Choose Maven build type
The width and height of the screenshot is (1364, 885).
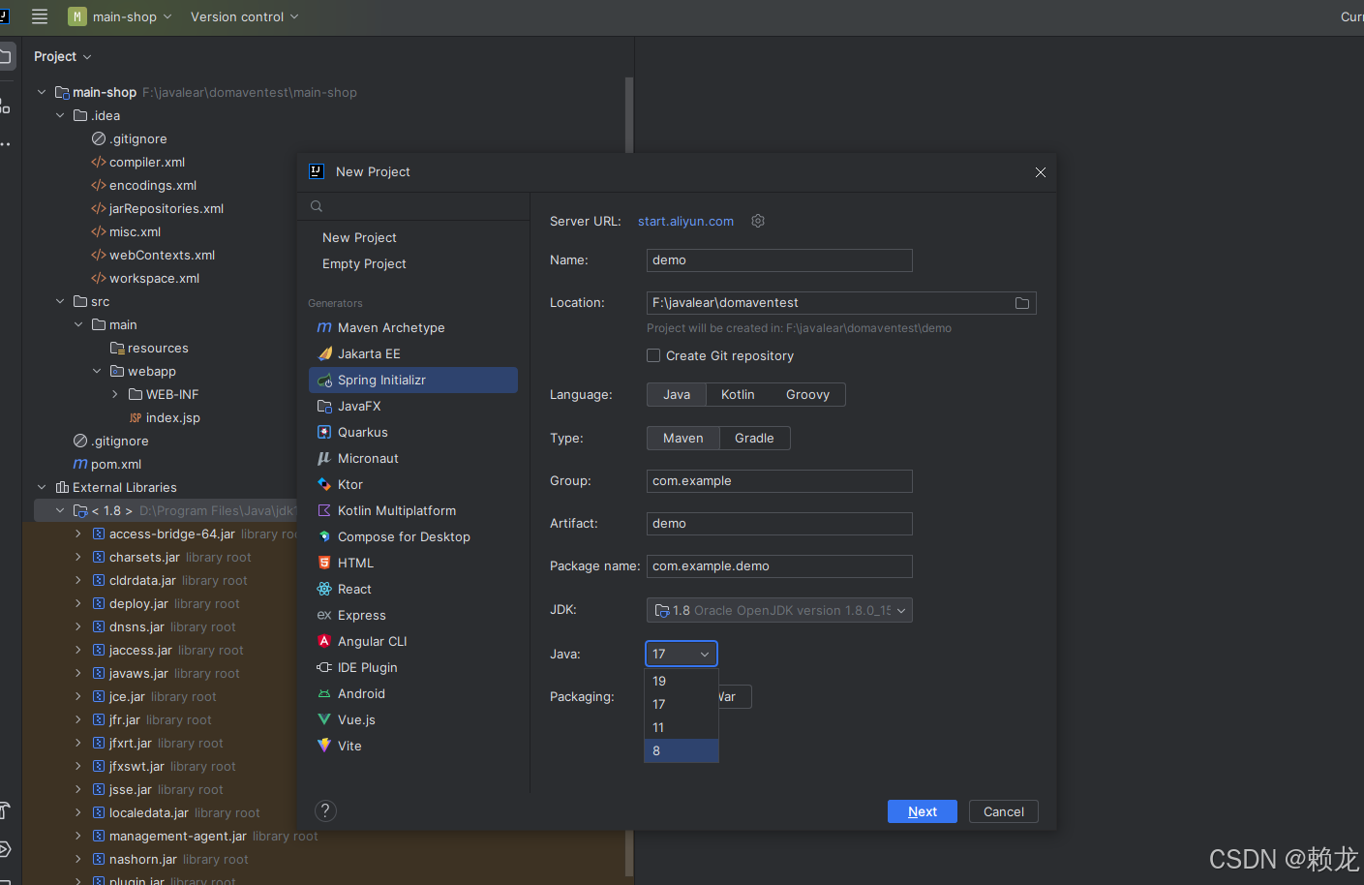(682, 439)
